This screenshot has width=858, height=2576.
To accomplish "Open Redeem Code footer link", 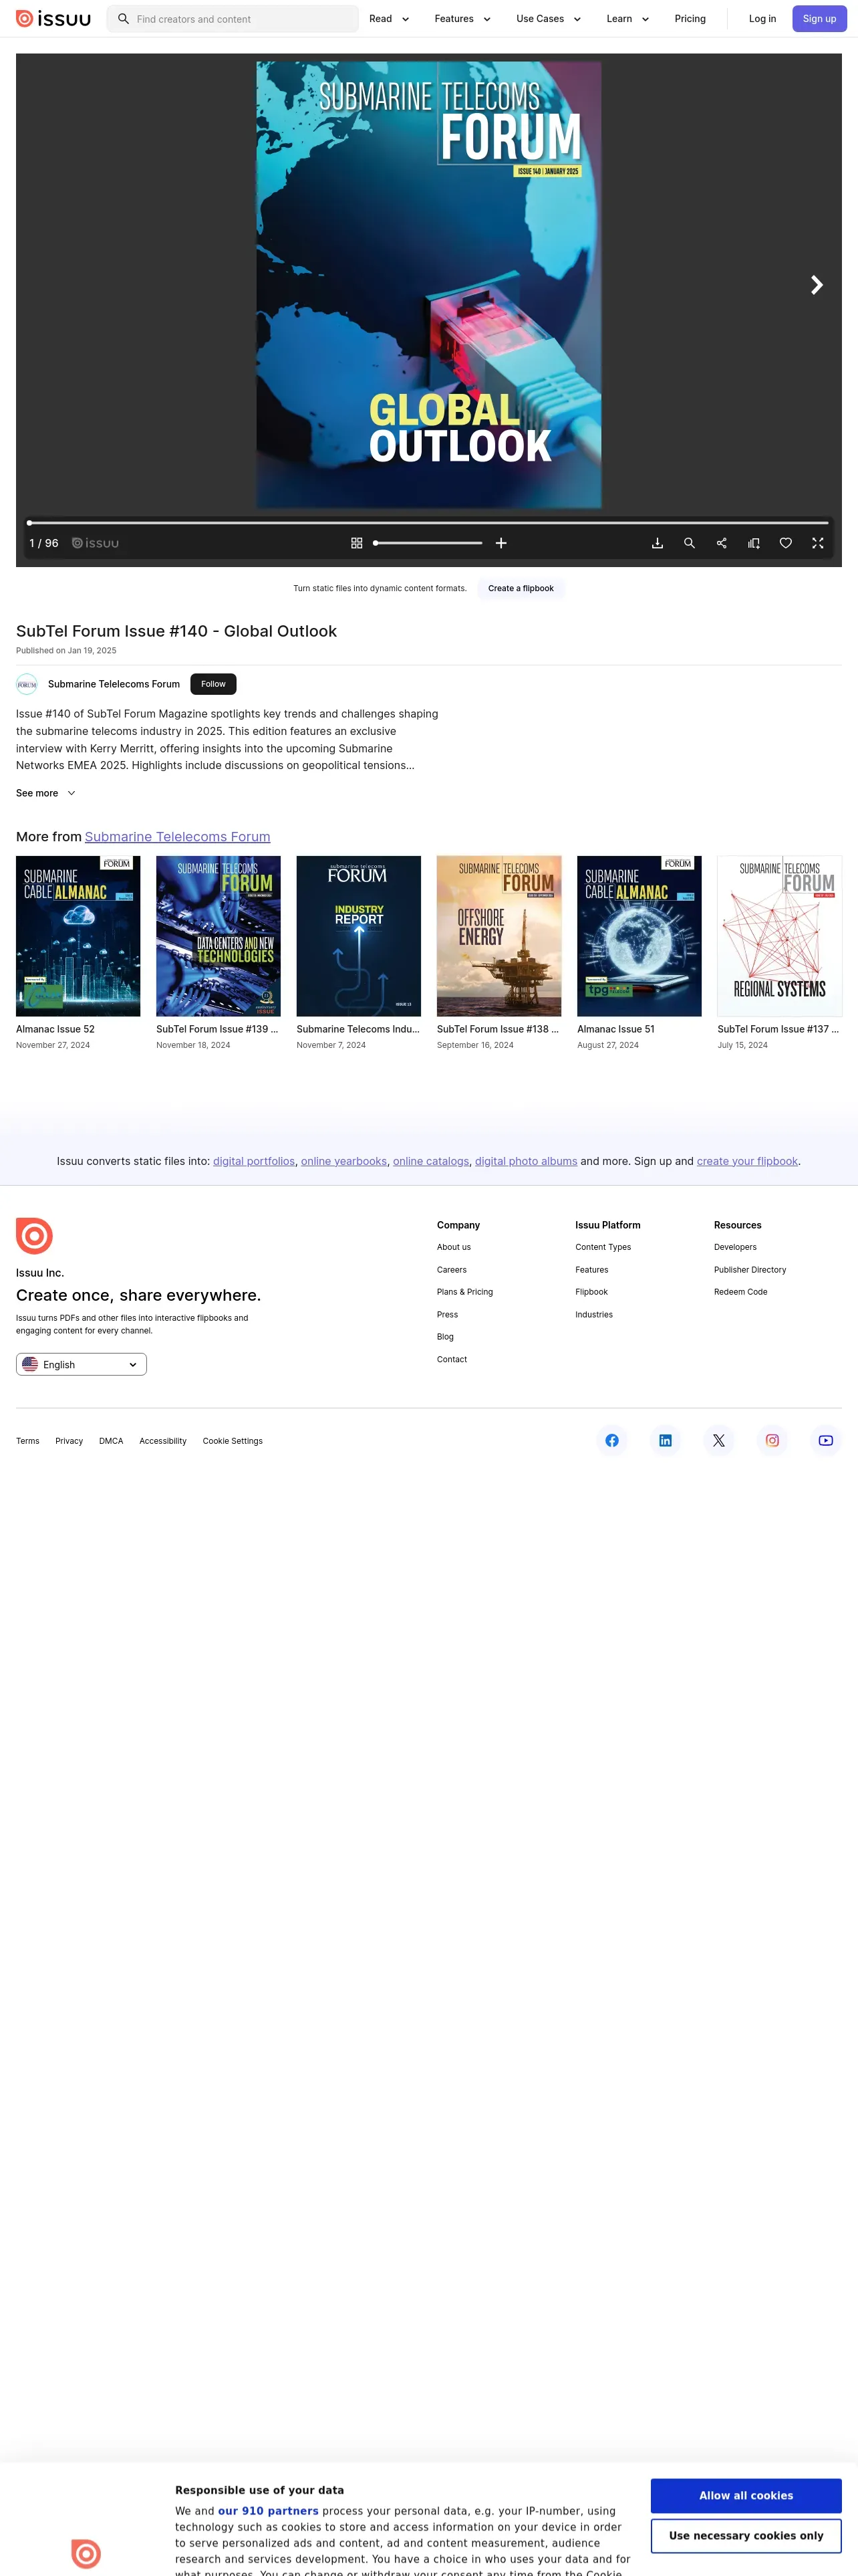I will pyautogui.click(x=741, y=1292).
